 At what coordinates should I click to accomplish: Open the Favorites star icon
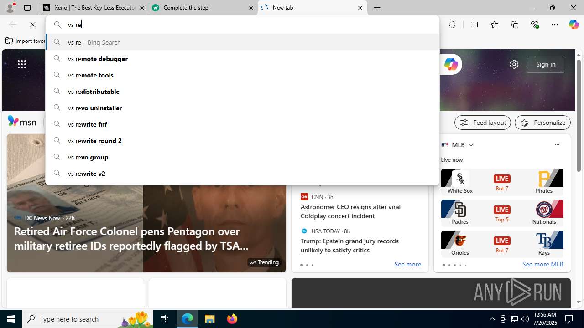[x=495, y=25]
